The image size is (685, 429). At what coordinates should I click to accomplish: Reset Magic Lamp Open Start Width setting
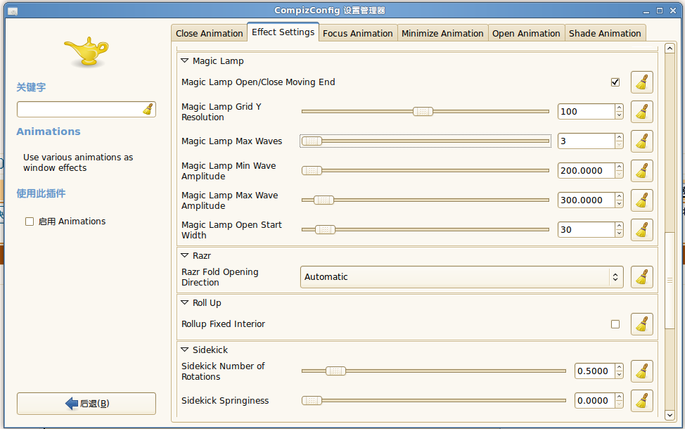641,230
